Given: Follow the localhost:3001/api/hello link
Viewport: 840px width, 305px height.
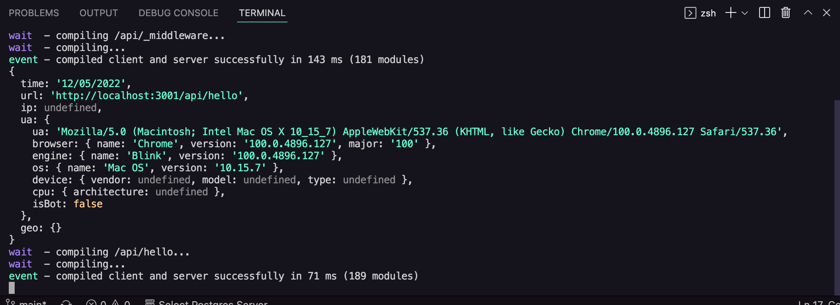Looking at the screenshot, I should coord(147,96).
